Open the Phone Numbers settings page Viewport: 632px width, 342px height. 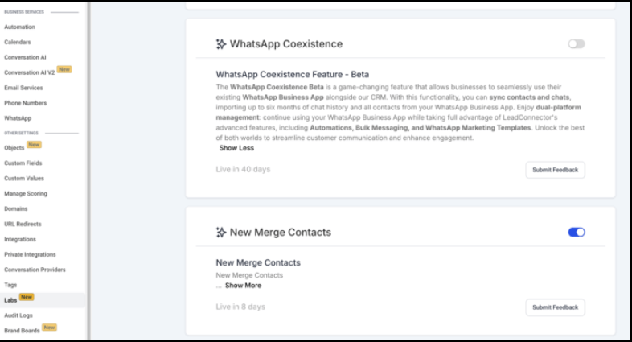click(x=26, y=103)
